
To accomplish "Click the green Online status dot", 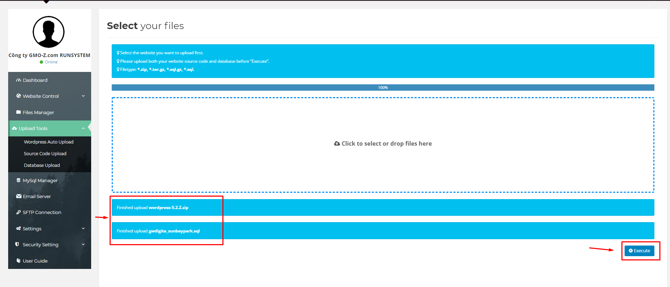I will pos(41,62).
